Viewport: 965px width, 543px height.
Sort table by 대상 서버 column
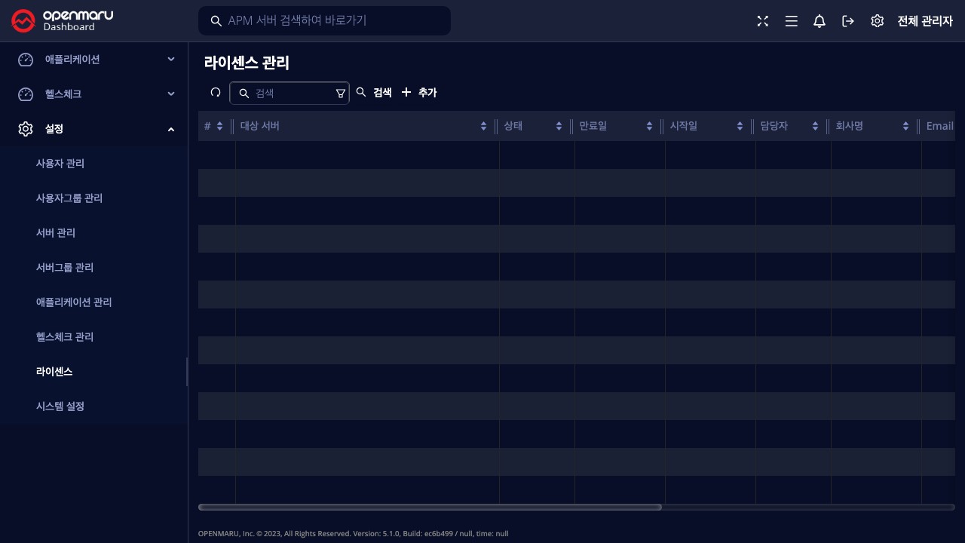[482, 126]
